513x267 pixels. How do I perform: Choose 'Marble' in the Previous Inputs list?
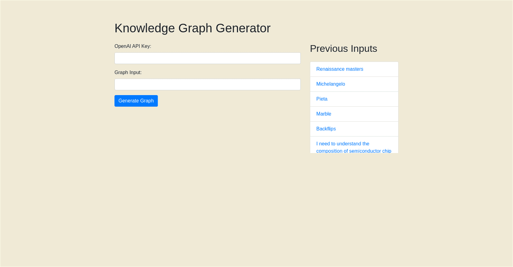click(x=324, y=114)
